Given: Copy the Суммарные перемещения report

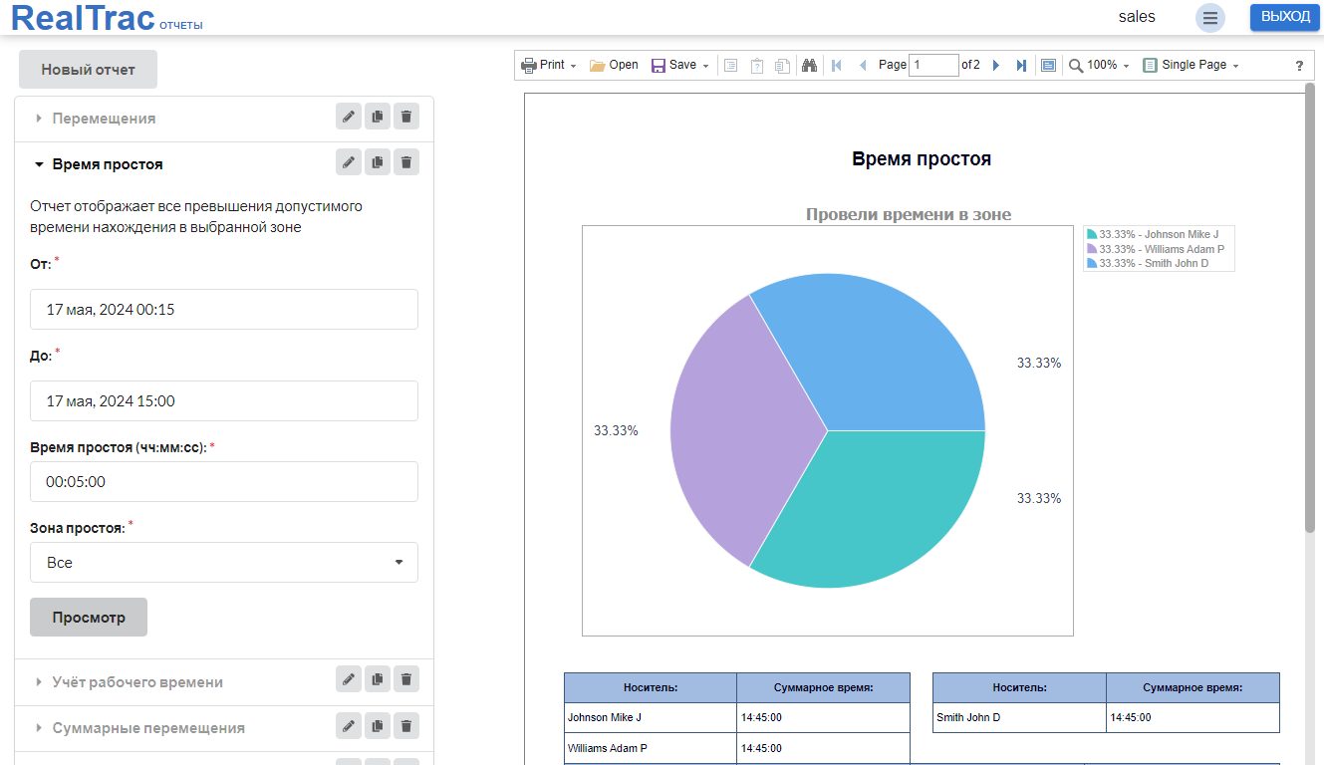Looking at the screenshot, I should coord(378,725).
